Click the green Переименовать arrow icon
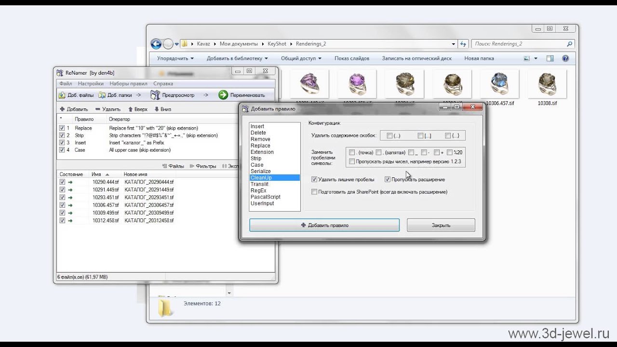 pos(223,95)
